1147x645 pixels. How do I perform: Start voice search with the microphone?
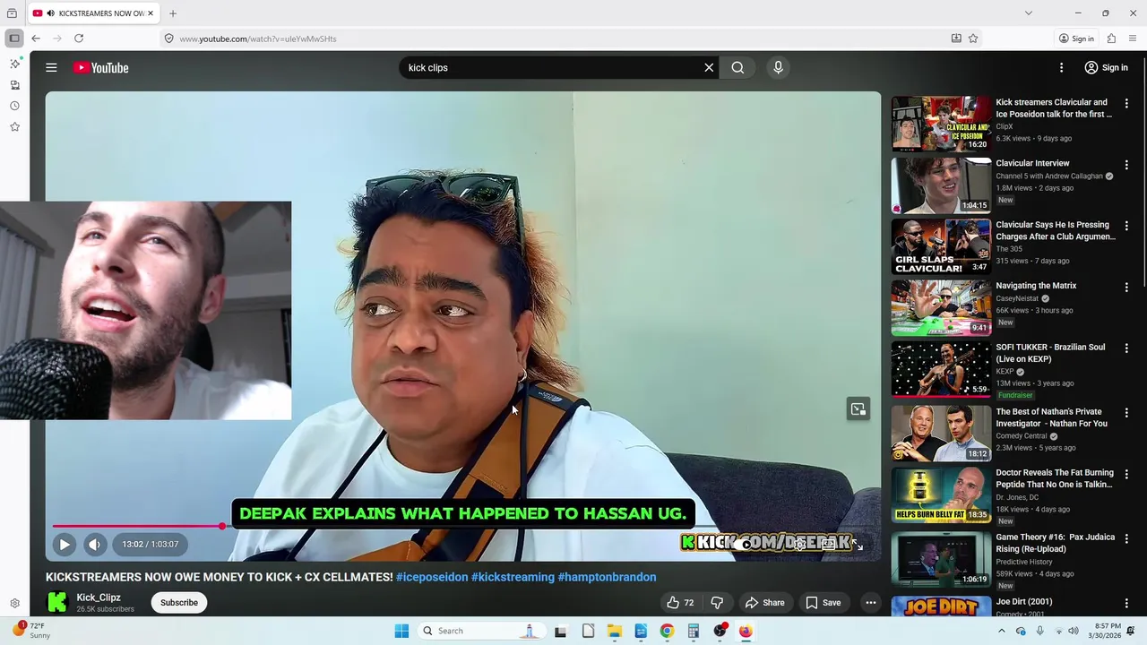point(778,67)
